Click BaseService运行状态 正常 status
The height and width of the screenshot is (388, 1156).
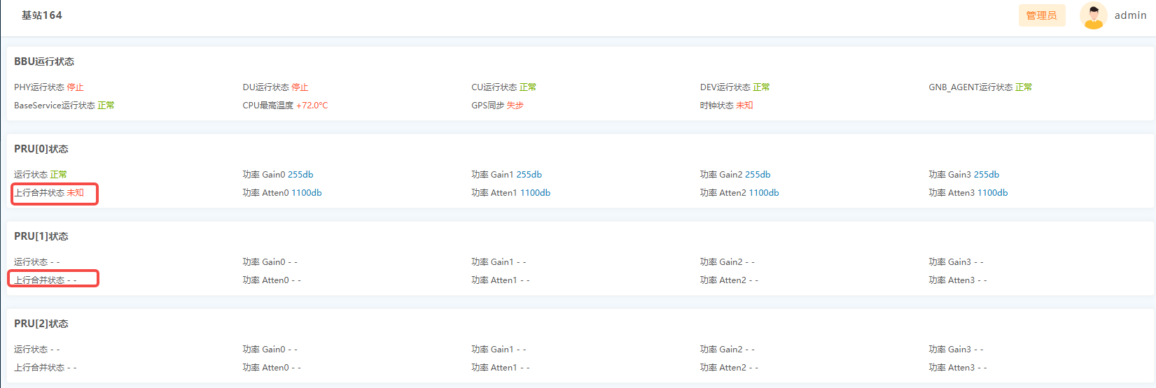pyautogui.click(x=64, y=106)
